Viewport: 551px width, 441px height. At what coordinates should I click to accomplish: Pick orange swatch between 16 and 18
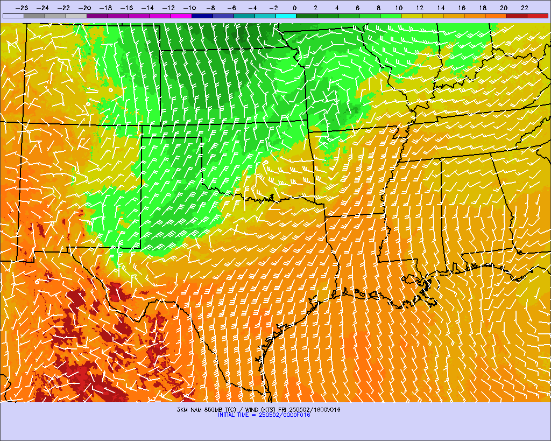coord(475,16)
